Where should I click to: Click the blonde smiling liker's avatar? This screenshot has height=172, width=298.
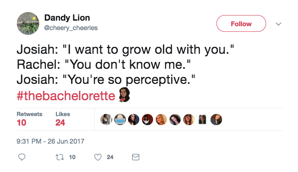161,119
